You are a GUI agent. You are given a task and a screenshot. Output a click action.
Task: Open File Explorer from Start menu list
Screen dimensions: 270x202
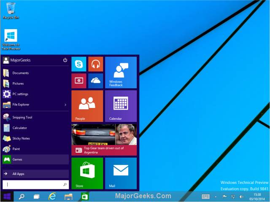click(x=33, y=105)
